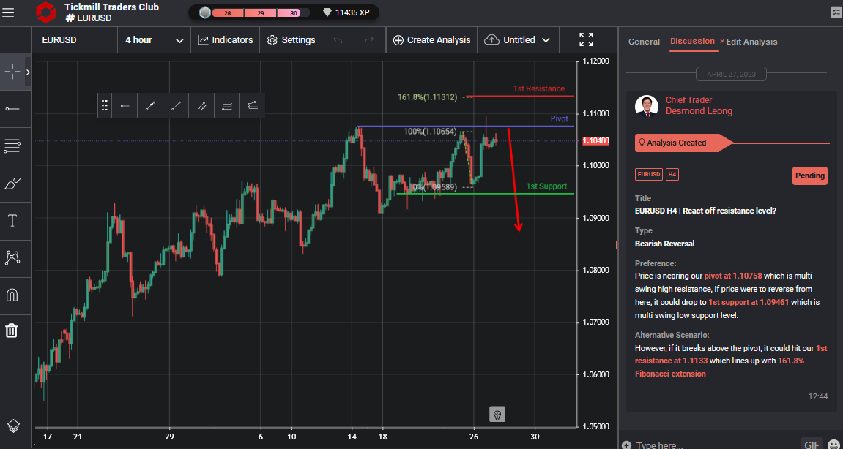Click the 100%(1.10654) Fibonacci label
843x449 pixels.
pyautogui.click(x=430, y=131)
